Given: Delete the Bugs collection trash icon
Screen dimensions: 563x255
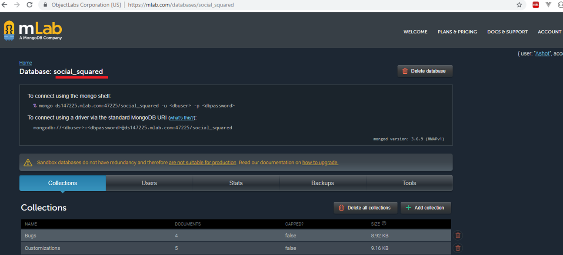Looking at the screenshot, I should point(458,235).
